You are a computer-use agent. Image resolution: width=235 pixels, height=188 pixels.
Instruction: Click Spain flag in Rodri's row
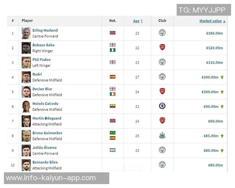coord(112,77)
